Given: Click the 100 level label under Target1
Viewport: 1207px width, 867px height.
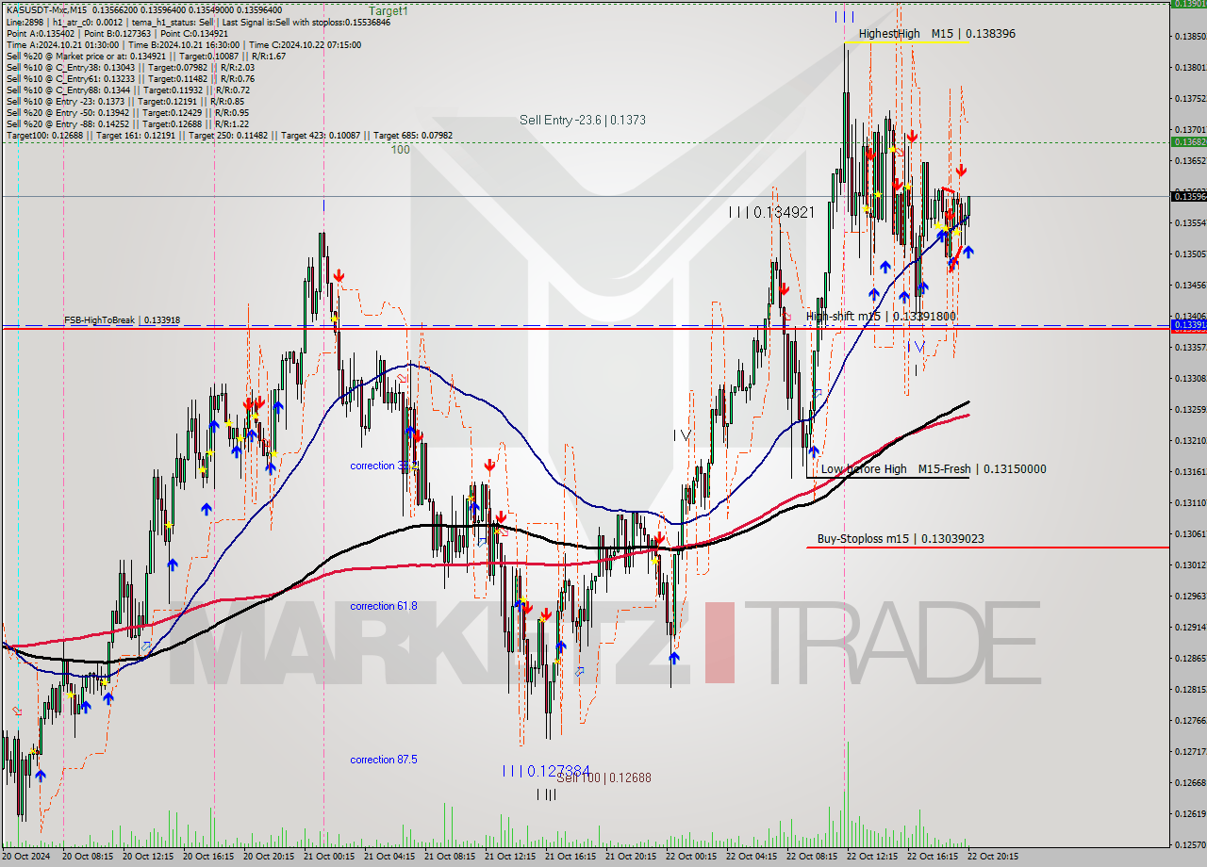Looking at the screenshot, I should pyautogui.click(x=401, y=150).
